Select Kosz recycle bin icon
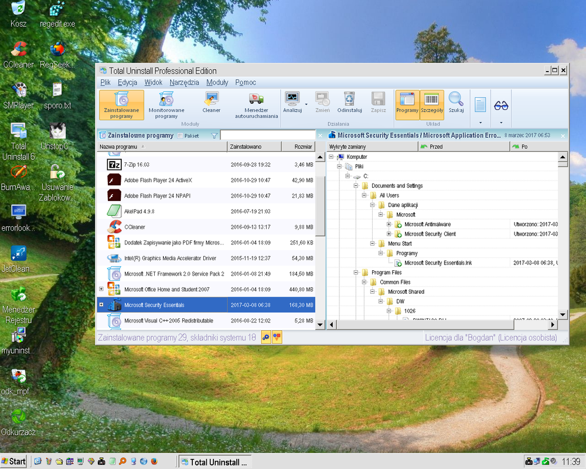Viewport: 586px width, 469px height. (x=18, y=15)
